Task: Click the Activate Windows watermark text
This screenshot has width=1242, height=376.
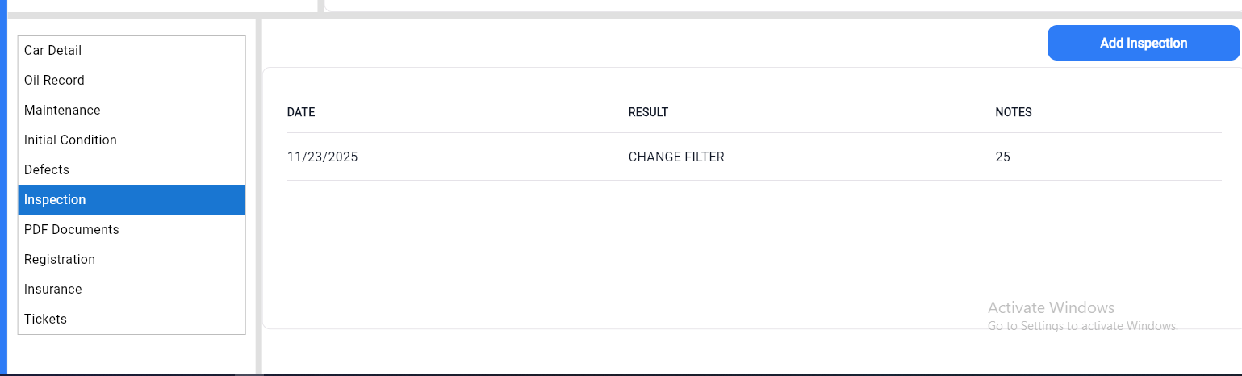Action: [x=1051, y=307]
